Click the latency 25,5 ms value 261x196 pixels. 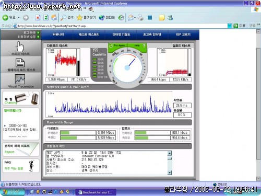[182, 106]
